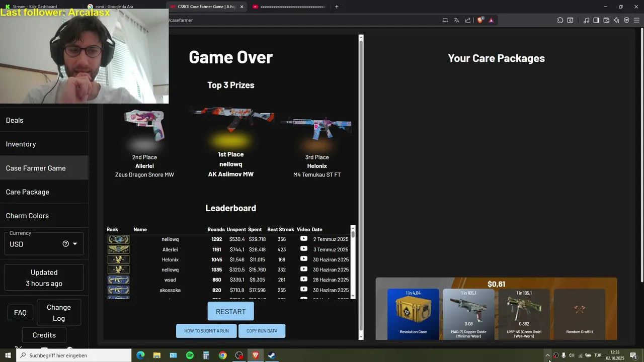Open the Credits button
The height and width of the screenshot is (362, 644).
(x=44, y=335)
